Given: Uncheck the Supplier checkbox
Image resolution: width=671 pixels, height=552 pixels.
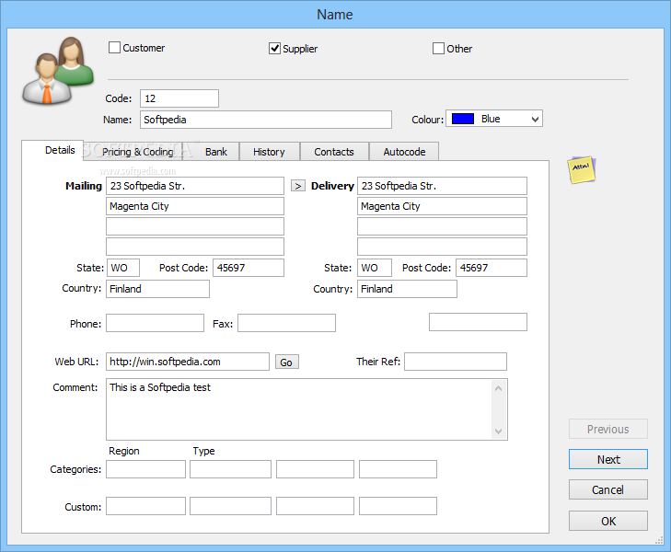Looking at the screenshot, I should [274, 49].
